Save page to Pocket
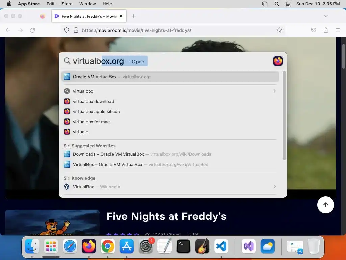The width and height of the screenshot is (346, 260). click(314, 30)
